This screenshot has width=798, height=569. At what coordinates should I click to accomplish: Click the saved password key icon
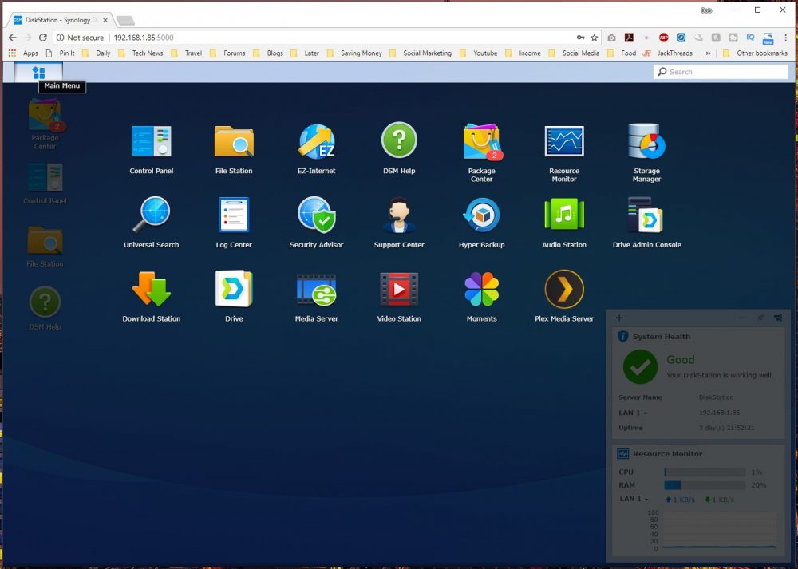tap(580, 38)
